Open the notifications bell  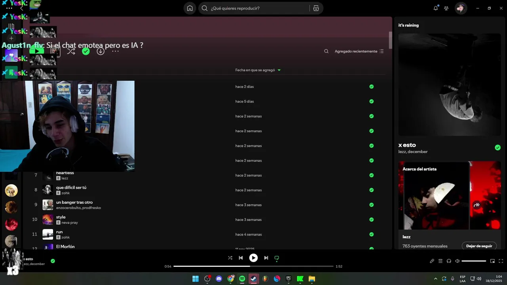point(436,8)
